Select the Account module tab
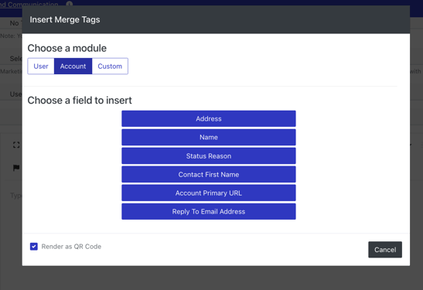 point(73,66)
